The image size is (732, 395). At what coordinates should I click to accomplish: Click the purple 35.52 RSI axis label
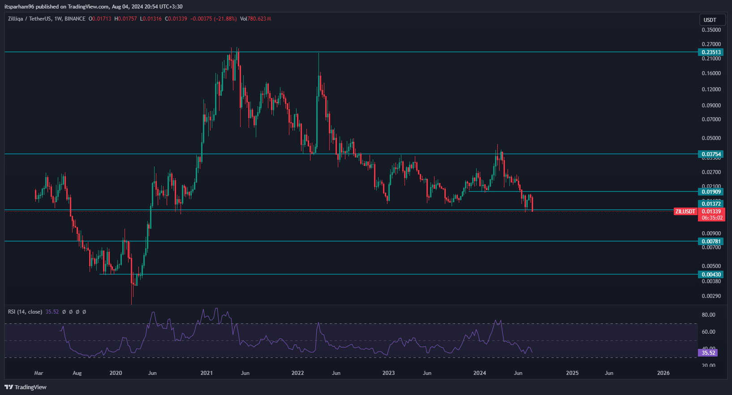[708, 353]
